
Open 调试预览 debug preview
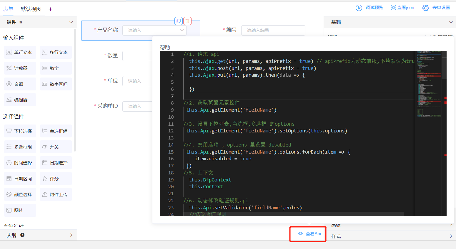(x=370, y=8)
